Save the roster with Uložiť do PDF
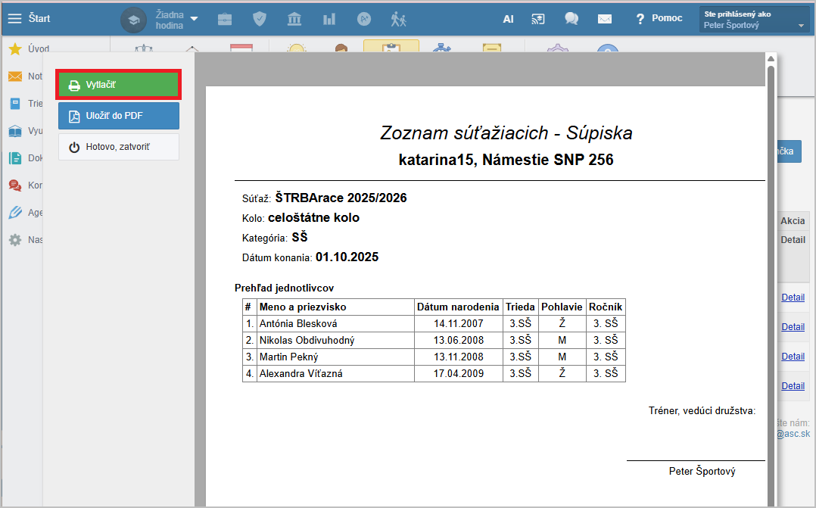This screenshot has width=816, height=508. tap(118, 116)
